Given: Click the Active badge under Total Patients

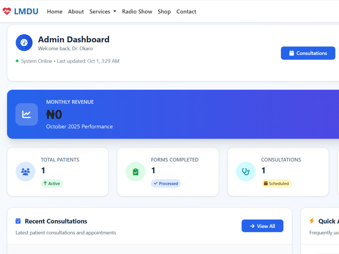Looking at the screenshot, I should pos(52,183).
